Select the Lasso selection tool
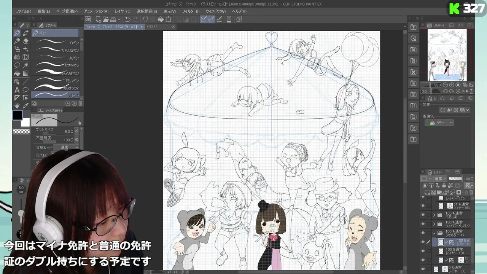This screenshot has height=274, width=487. click(17, 65)
